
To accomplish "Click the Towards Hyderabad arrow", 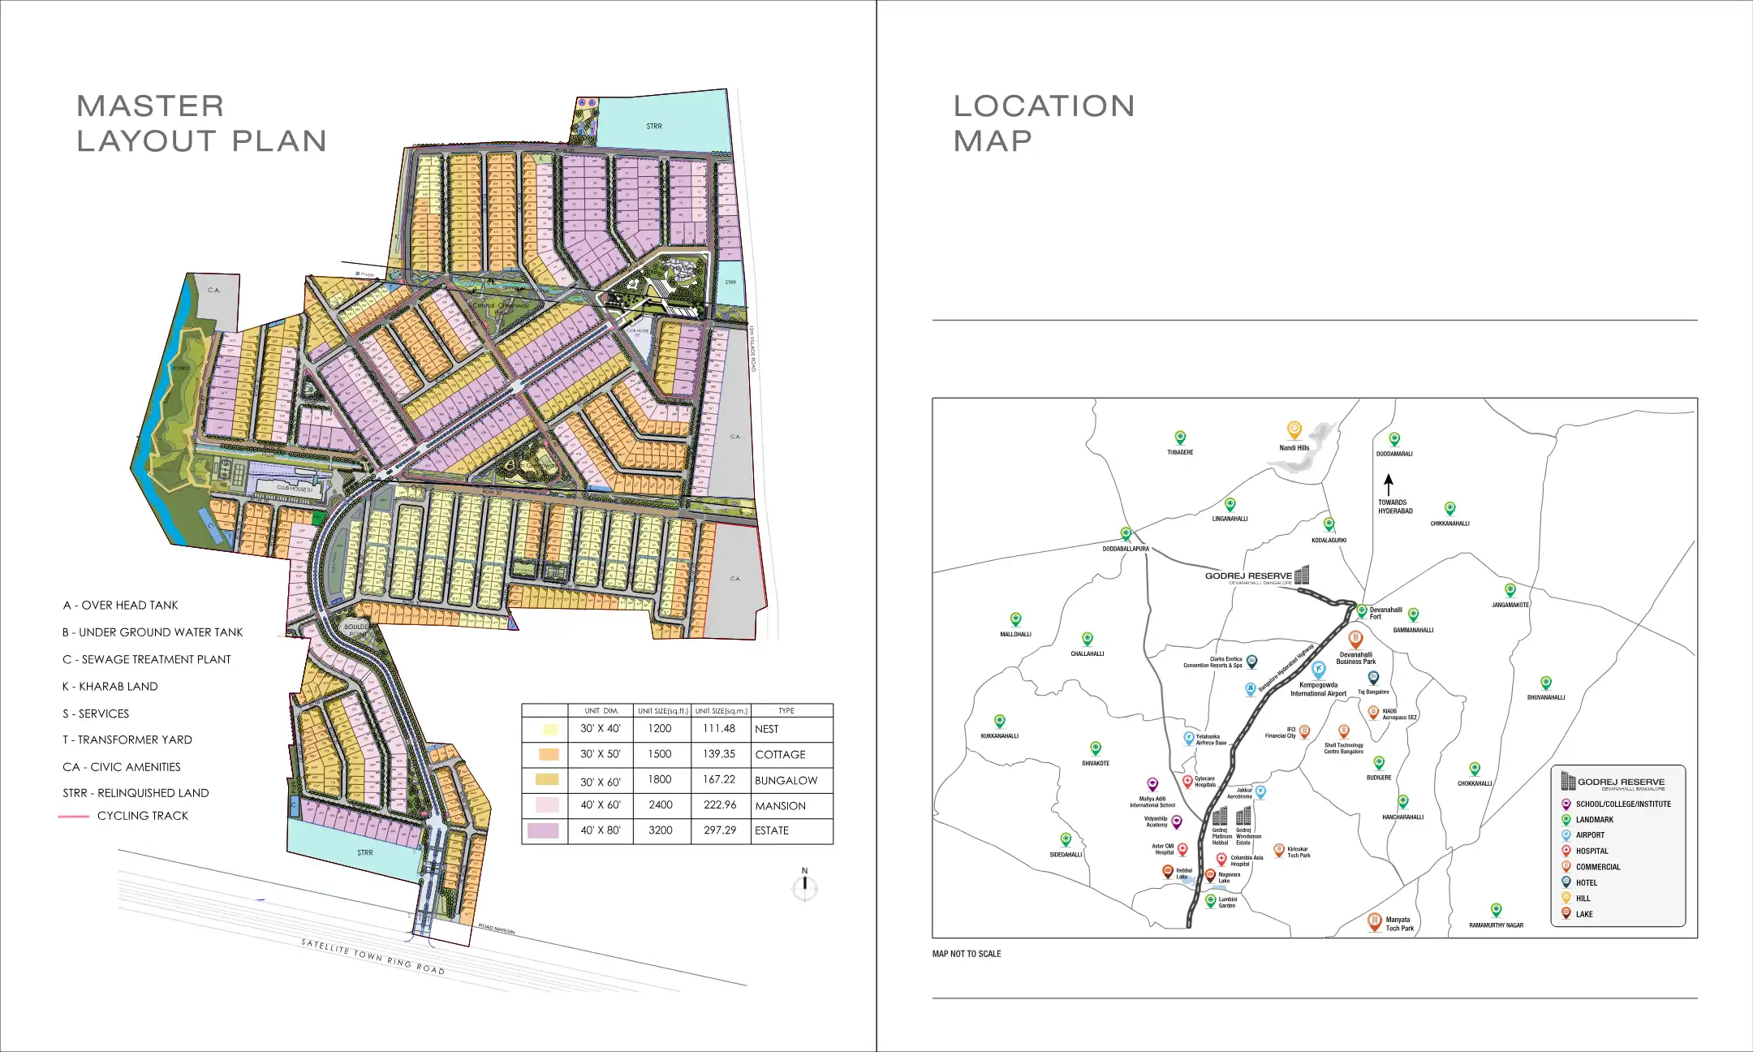I will [x=1389, y=485].
